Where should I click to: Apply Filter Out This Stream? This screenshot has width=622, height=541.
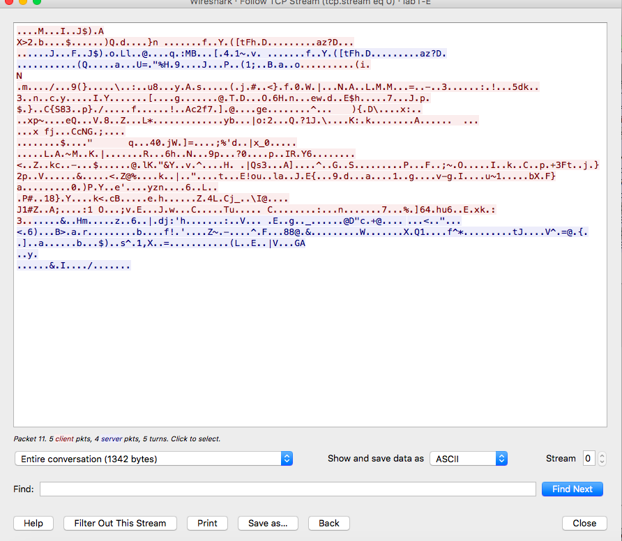tap(119, 523)
